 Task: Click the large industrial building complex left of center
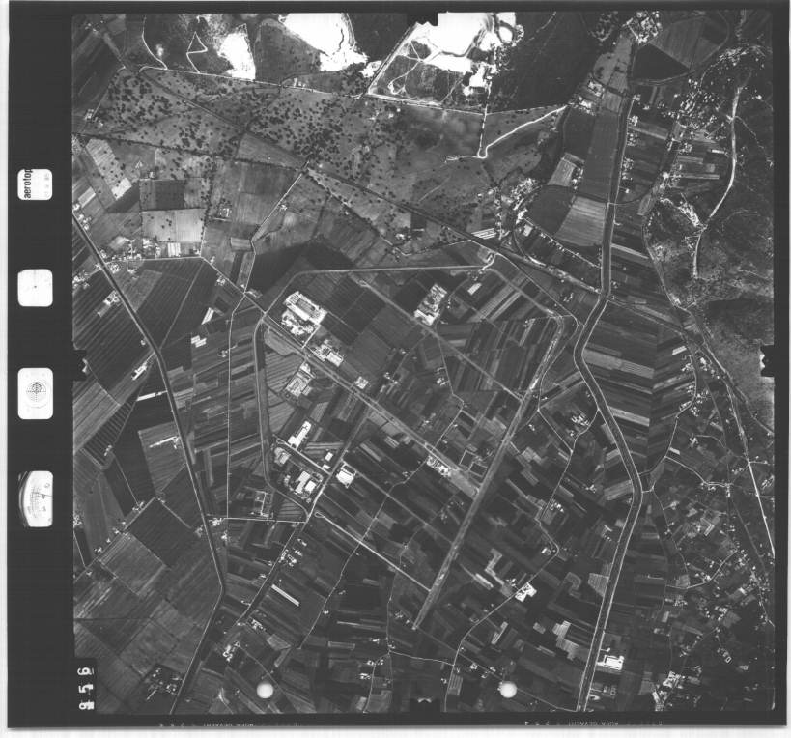(x=304, y=314)
